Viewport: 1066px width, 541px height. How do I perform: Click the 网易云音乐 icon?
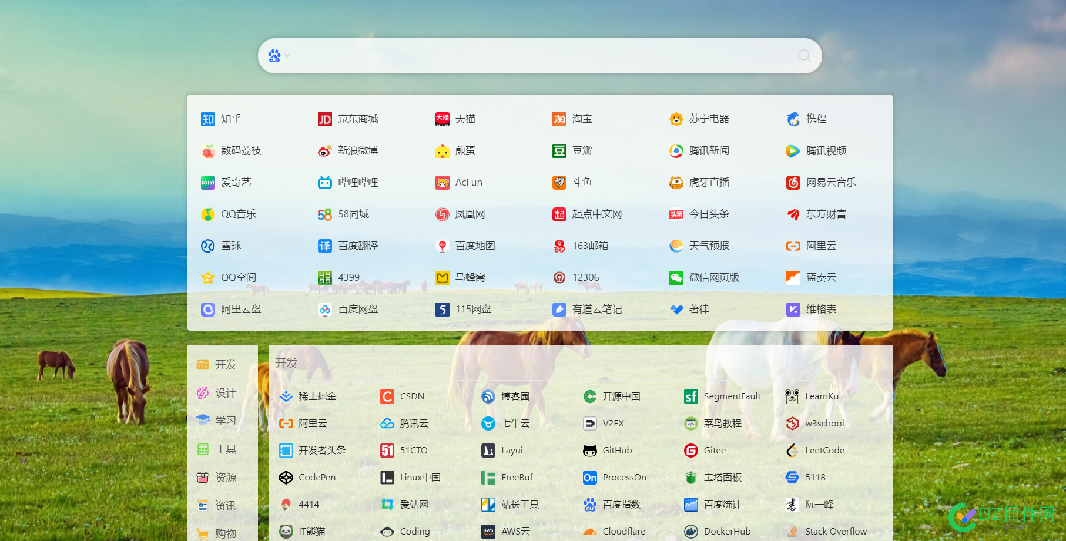point(793,183)
